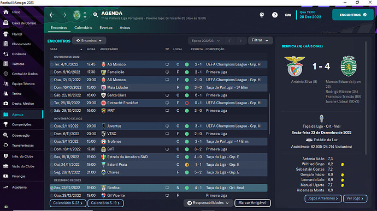The image size is (377, 211).
Task: Click the back navigation arrow
Action: coord(52,15)
